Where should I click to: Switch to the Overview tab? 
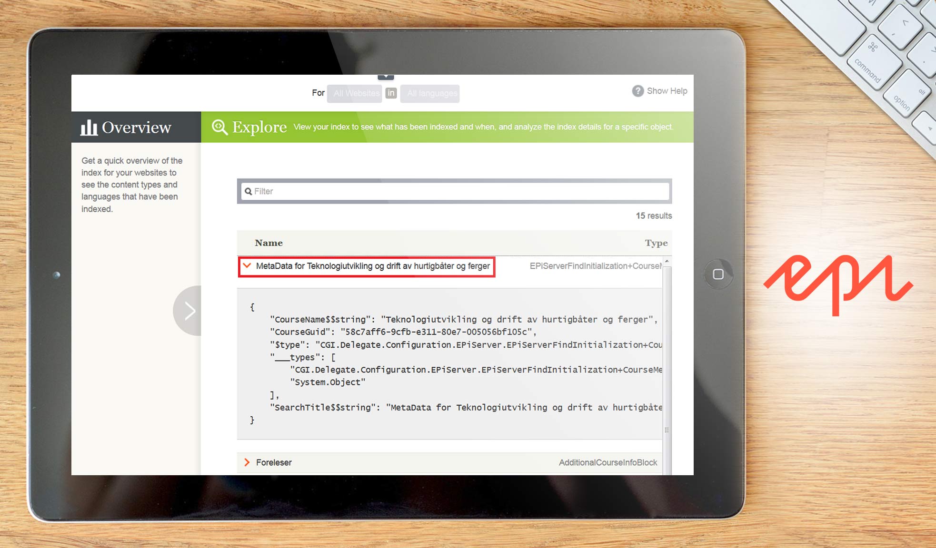pyautogui.click(x=136, y=127)
